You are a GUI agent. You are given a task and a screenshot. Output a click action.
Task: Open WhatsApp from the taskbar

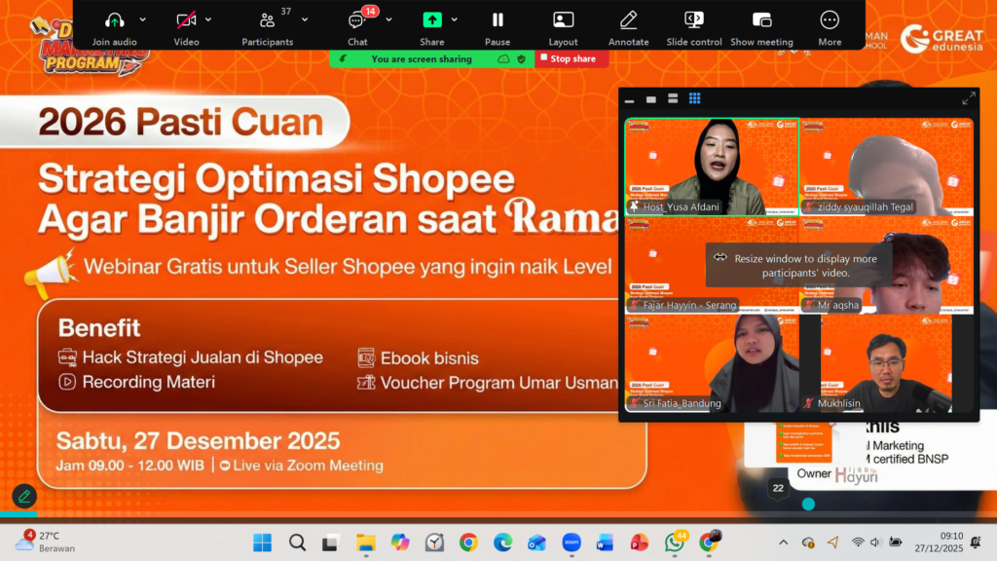(x=673, y=544)
